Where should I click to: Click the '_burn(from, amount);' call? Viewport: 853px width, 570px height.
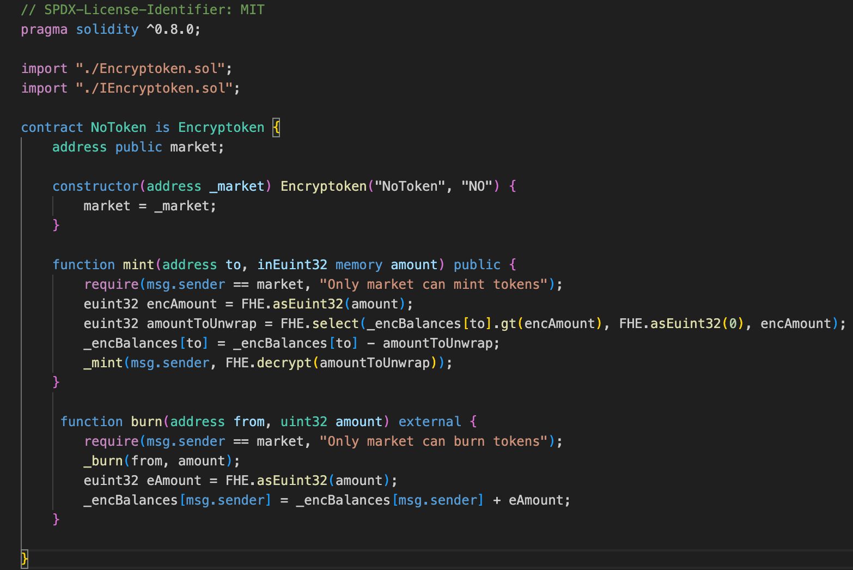point(162,460)
